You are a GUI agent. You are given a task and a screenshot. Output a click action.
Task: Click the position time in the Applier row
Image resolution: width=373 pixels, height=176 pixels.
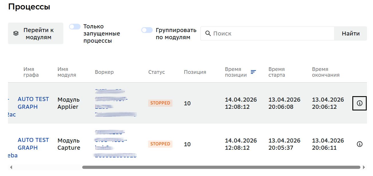click(241, 103)
